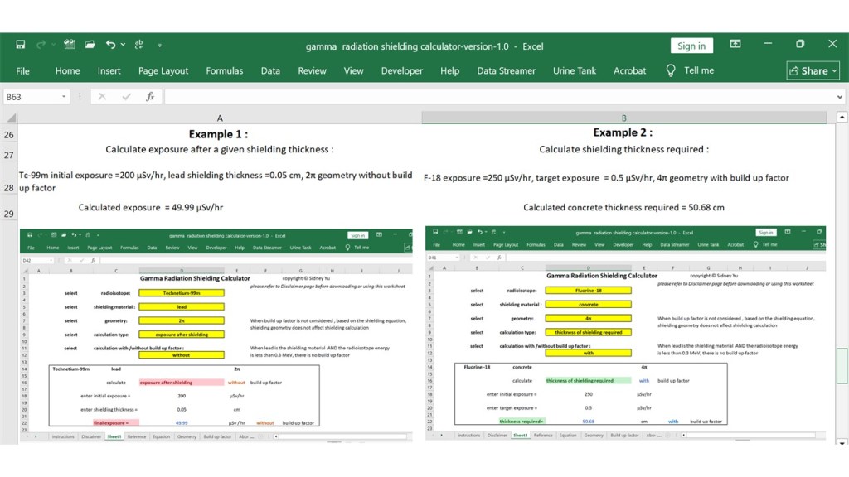Click the Undo arrow icon
849x477 pixels.
pos(110,45)
